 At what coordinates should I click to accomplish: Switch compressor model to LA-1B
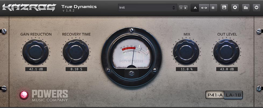point(233,95)
